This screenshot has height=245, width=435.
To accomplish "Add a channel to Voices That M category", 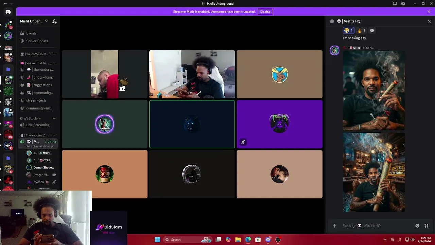I will [x=54, y=63].
